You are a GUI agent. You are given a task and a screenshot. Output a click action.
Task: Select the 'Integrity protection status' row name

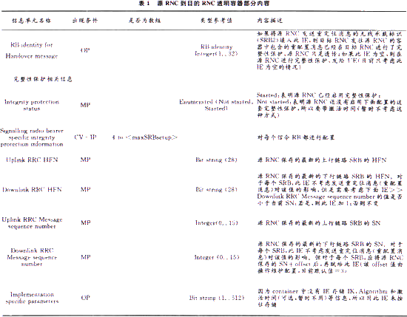tap(32, 105)
